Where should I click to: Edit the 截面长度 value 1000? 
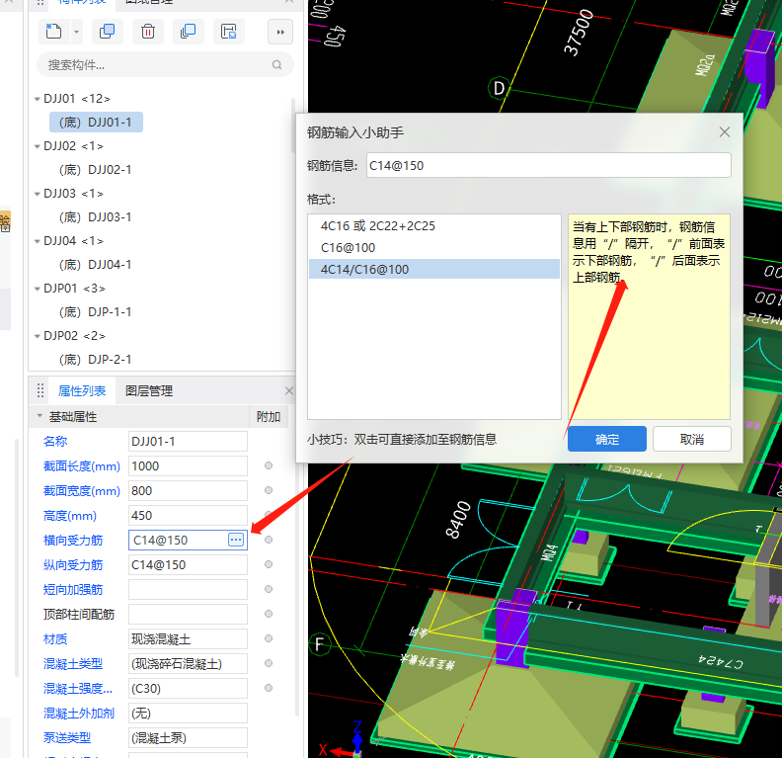188,466
